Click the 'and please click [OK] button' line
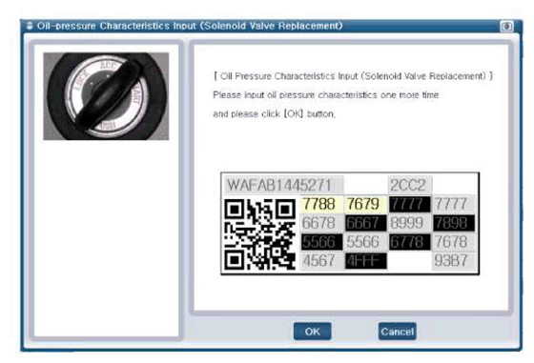 [275, 113]
